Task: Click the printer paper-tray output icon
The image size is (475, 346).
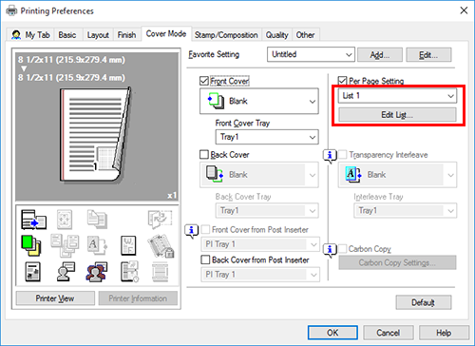Action: (x=33, y=220)
